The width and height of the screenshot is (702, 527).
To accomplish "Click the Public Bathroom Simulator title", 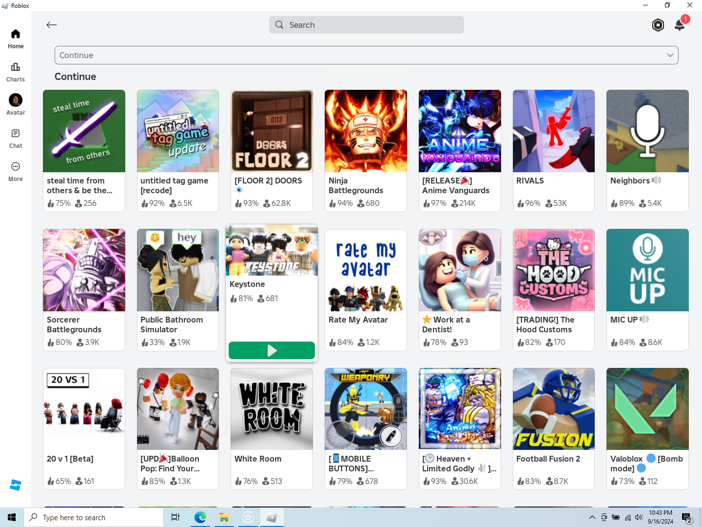I will tap(172, 324).
